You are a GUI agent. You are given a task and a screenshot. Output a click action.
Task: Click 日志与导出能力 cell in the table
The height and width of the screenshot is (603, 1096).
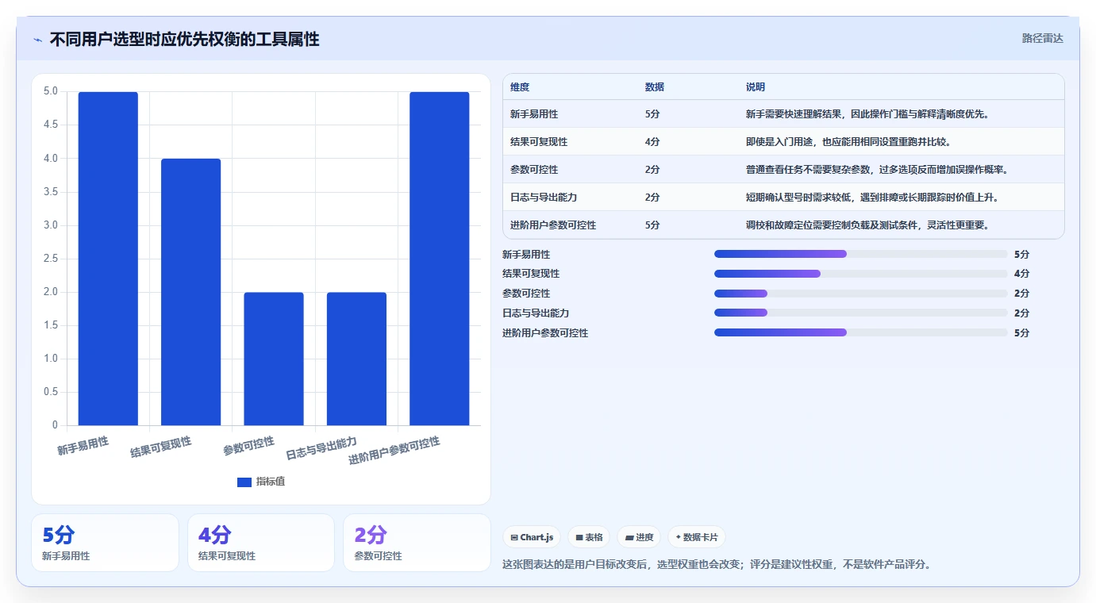pyautogui.click(x=544, y=198)
